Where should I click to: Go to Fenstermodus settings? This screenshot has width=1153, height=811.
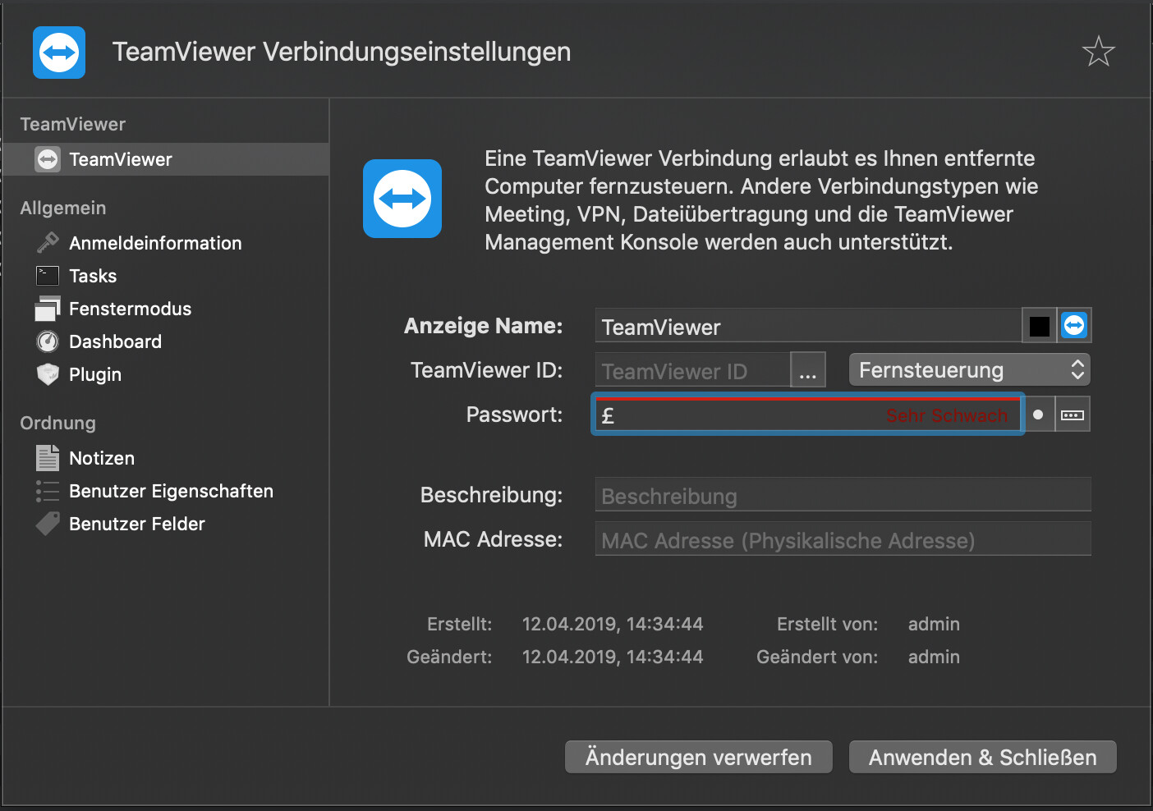point(130,309)
